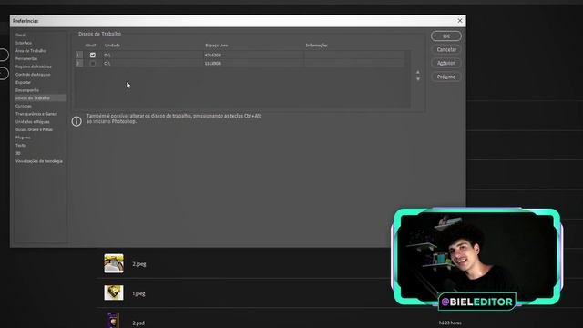Open Guias, Grade e Fatias preferences
The image size is (583, 328).
pos(35,129)
